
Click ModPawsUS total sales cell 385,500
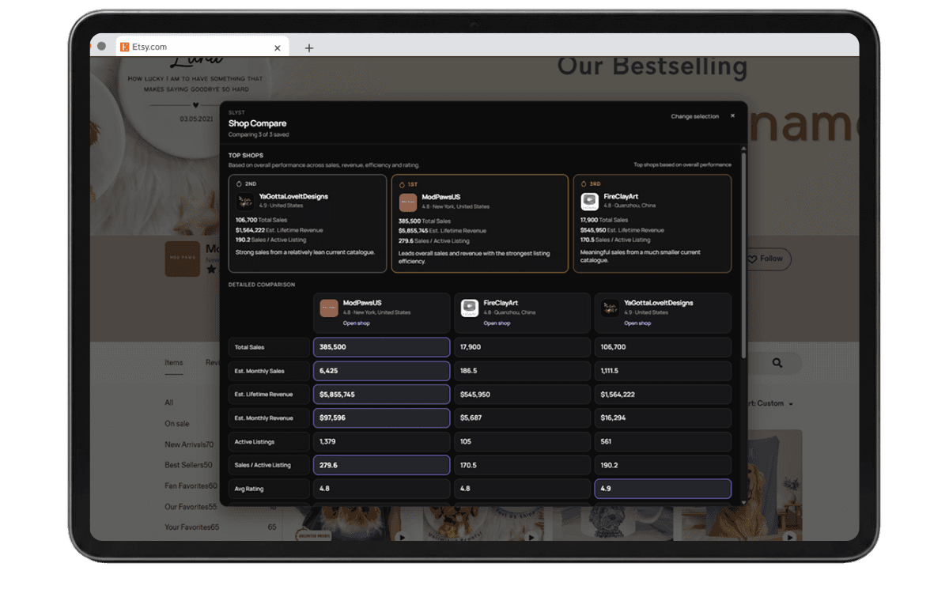pyautogui.click(x=382, y=347)
